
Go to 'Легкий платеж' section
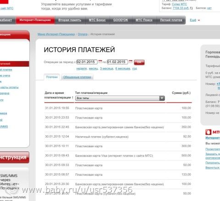tap(171, 20)
